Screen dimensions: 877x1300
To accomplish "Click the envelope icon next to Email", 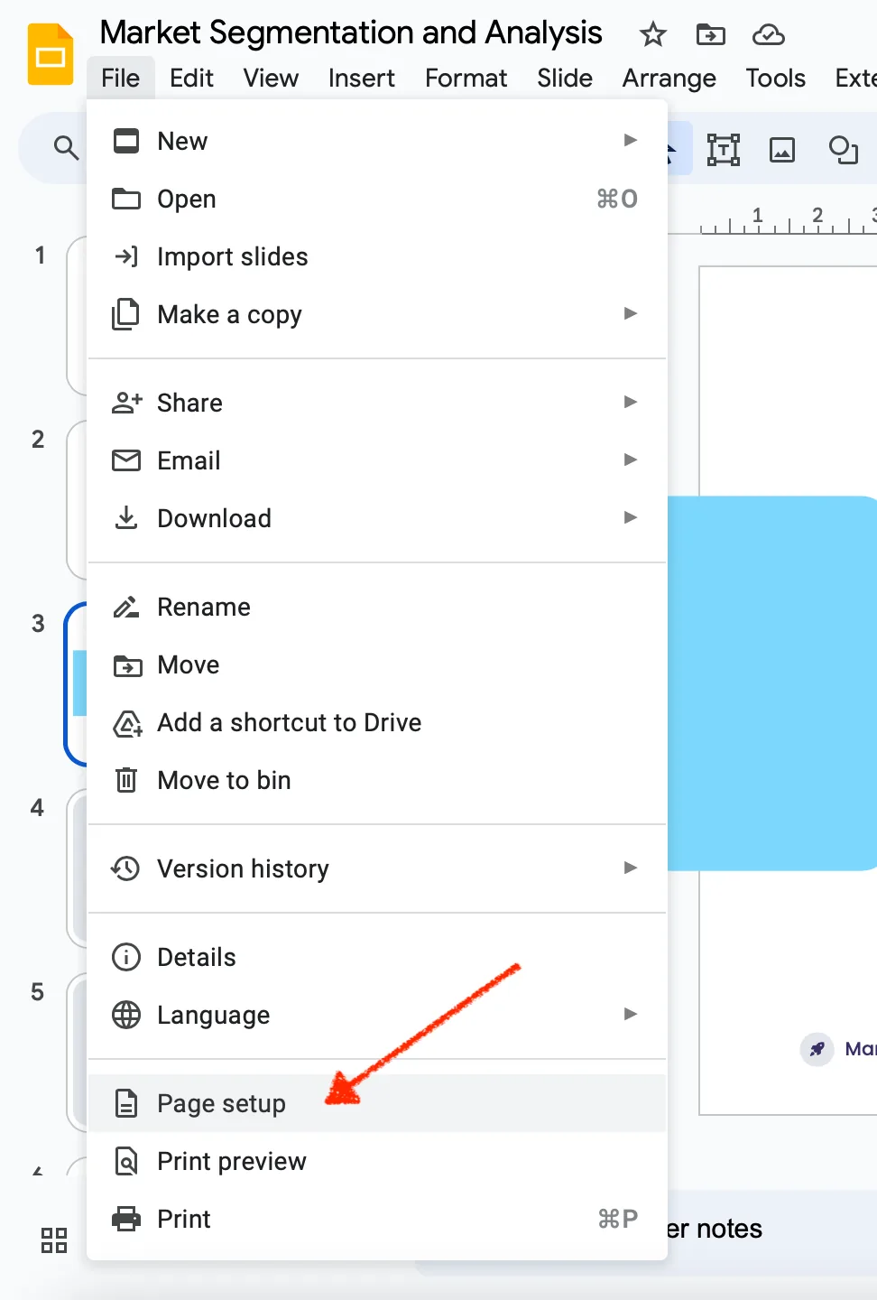I will (126, 460).
